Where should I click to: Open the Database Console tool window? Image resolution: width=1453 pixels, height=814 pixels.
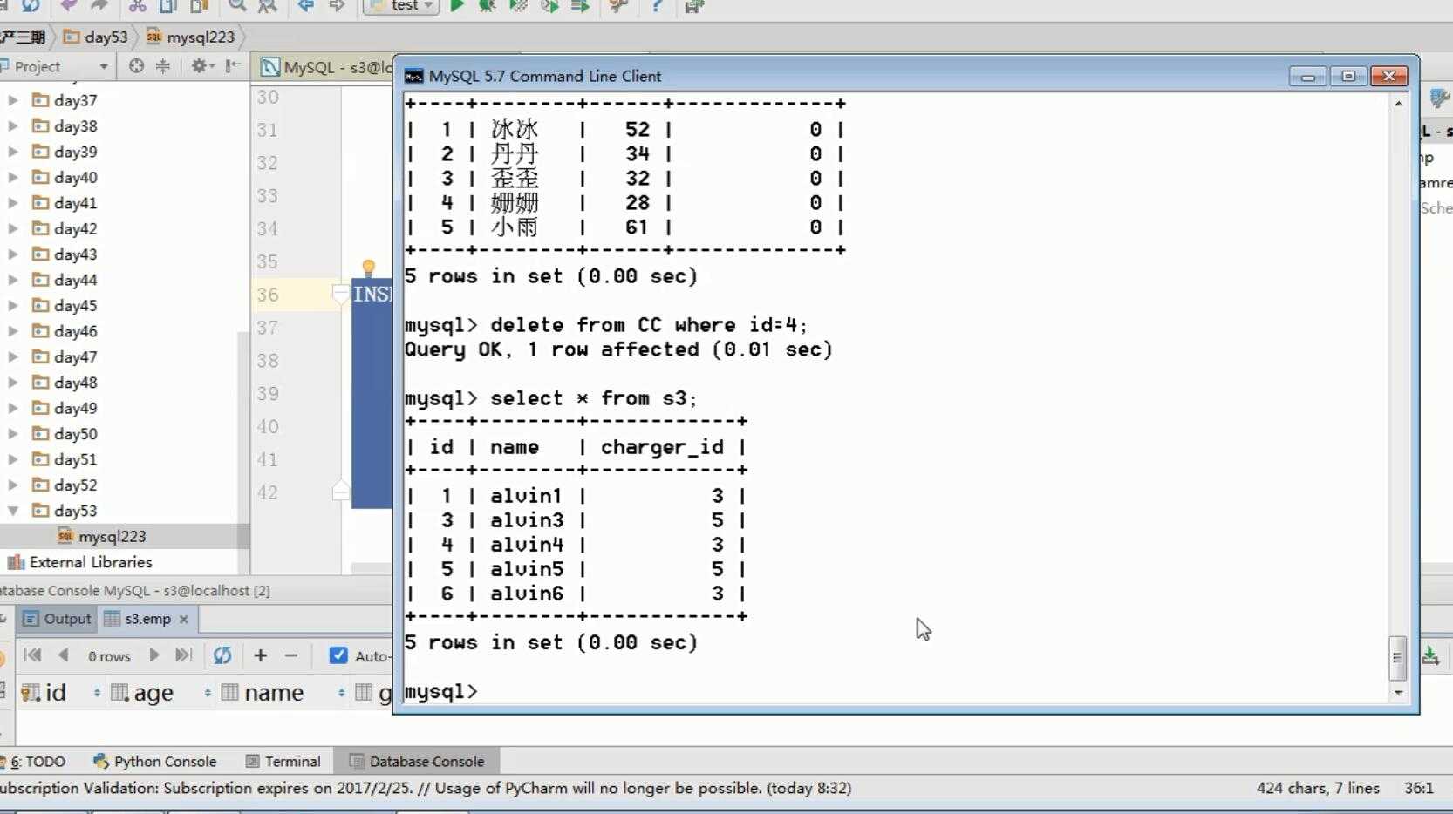pos(417,761)
